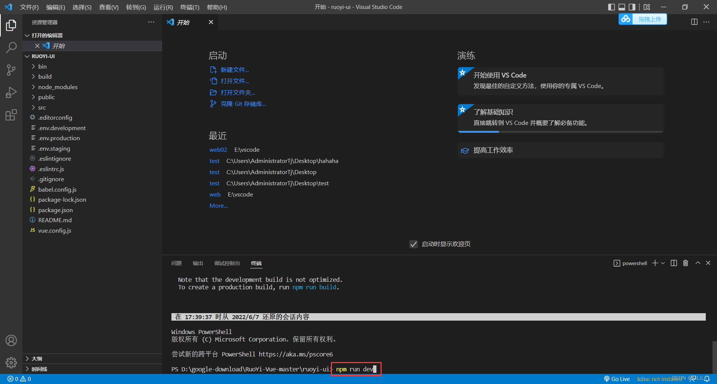Click the kite: not installed status item
This screenshot has width=717, height=384.
tap(660, 379)
